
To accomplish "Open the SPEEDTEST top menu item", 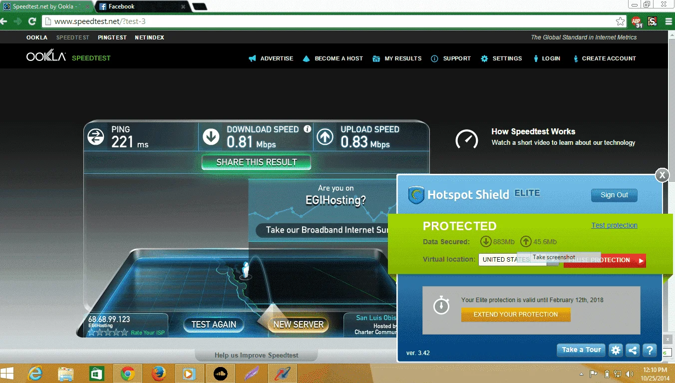I will [72, 37].
